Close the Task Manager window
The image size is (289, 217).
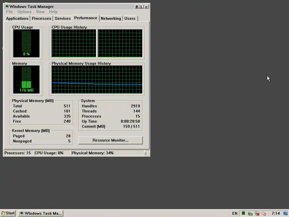(146, 7)
